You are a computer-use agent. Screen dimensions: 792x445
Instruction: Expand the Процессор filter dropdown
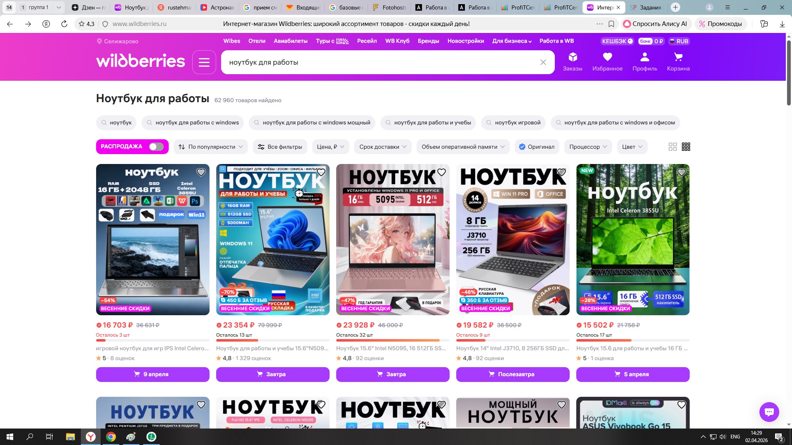point(588,147)
